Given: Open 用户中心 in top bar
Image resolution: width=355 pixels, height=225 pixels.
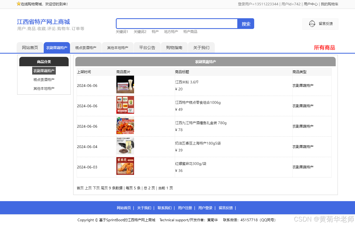Looking at the screenshot, I should 311,4.
